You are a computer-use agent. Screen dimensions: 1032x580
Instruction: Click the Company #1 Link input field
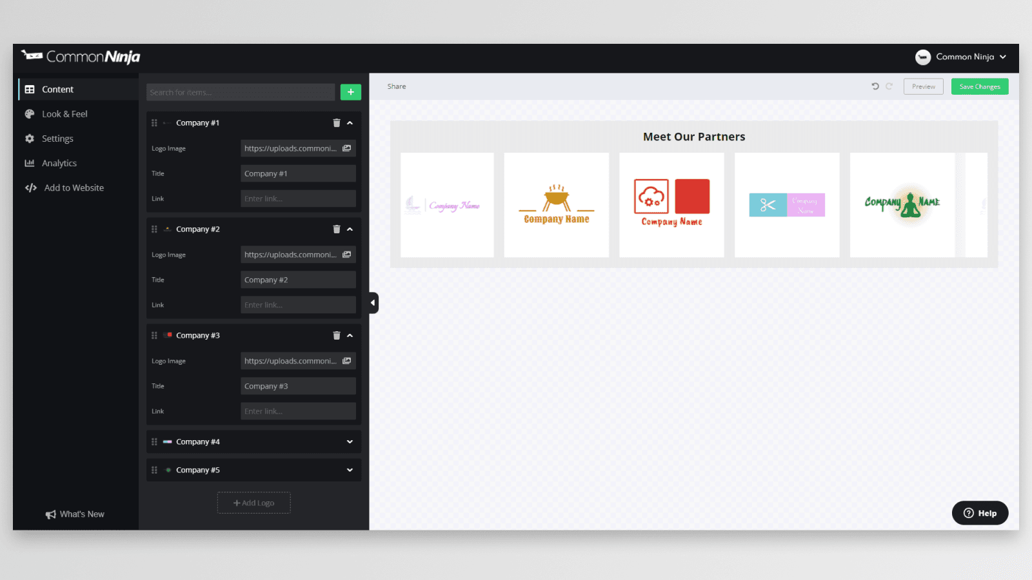coord(298,198)
